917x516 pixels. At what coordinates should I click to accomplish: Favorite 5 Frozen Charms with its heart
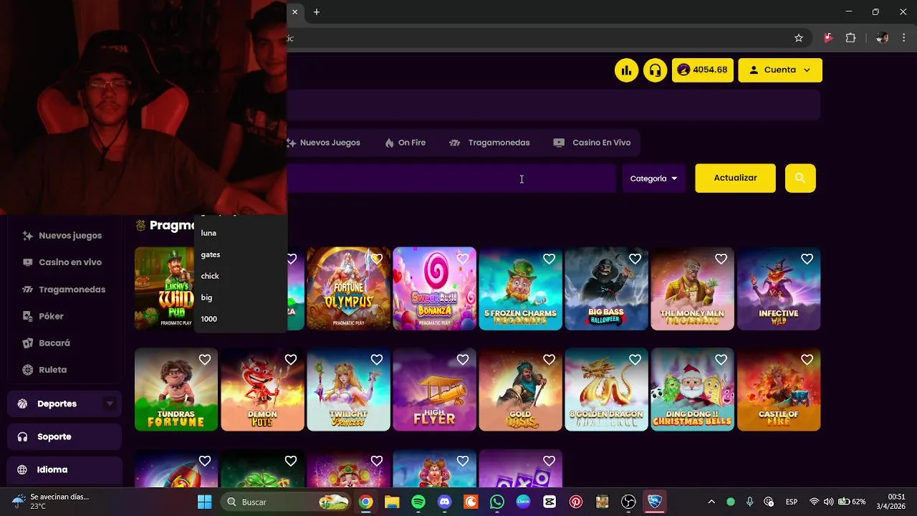[x=549, y=259]
